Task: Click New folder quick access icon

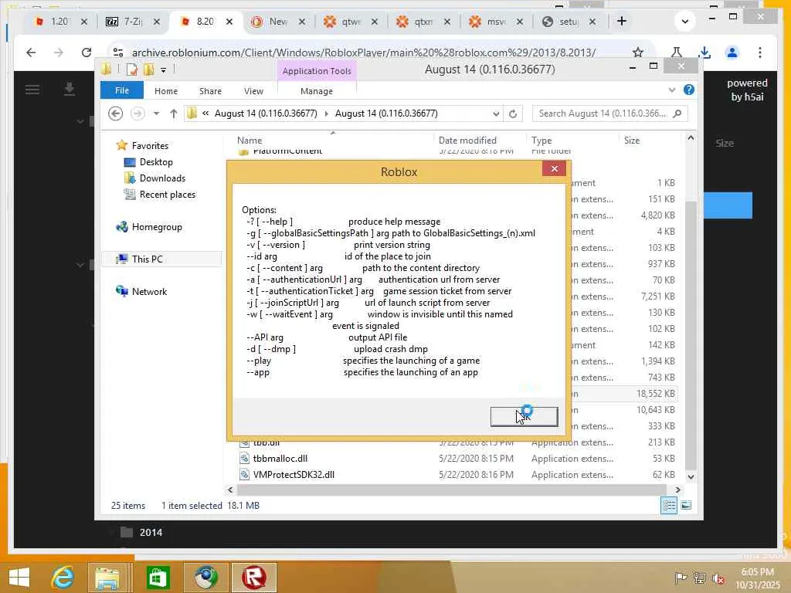Action: [149, 69]
